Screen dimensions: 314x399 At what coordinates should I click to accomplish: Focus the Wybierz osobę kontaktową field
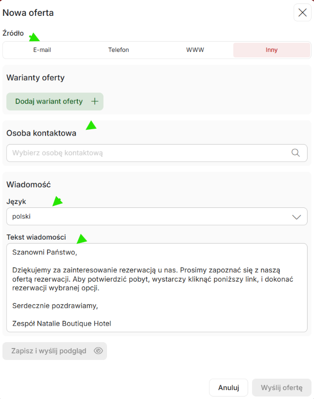click(x=157, y=153)
